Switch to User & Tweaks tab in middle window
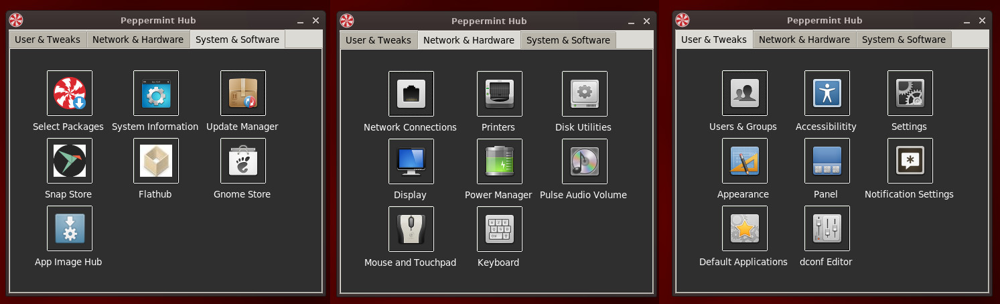 (378, 40)
